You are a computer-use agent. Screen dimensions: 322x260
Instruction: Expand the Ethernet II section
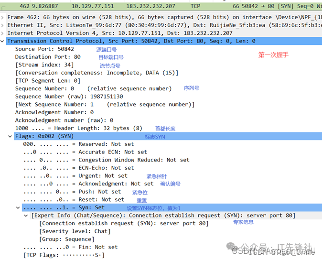click(3, 25)
